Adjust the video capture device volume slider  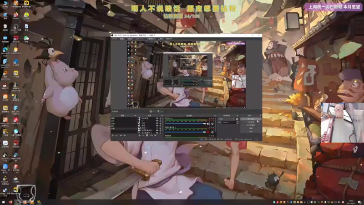pyautogui.click(x=186, y=132)
